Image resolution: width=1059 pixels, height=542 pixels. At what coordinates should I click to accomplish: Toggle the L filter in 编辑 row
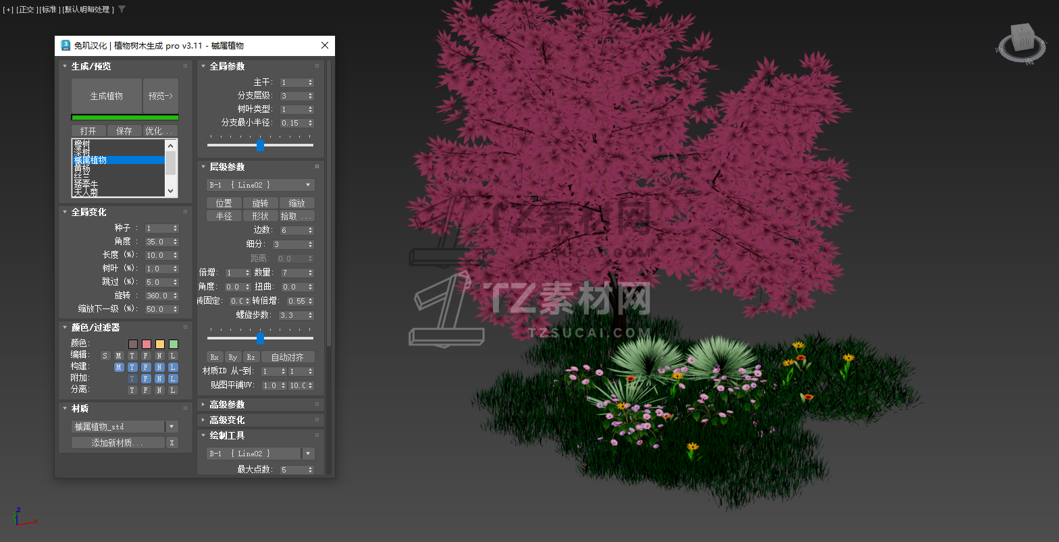click(173, 356)
